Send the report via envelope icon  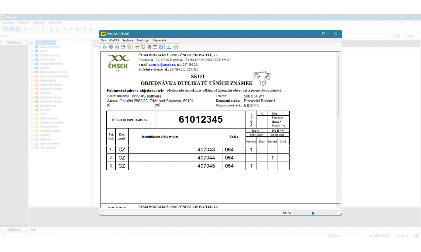155,47
